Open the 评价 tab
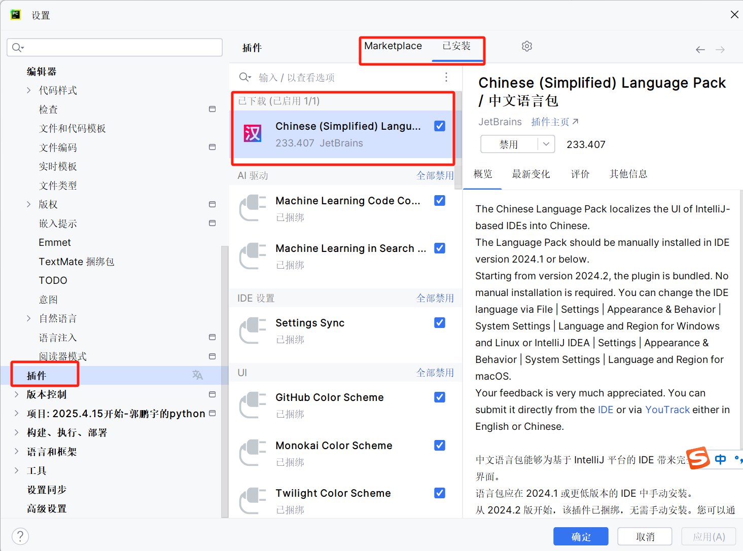Image resolution: width=743 pixels, height=551 pixels. point(580,174)
